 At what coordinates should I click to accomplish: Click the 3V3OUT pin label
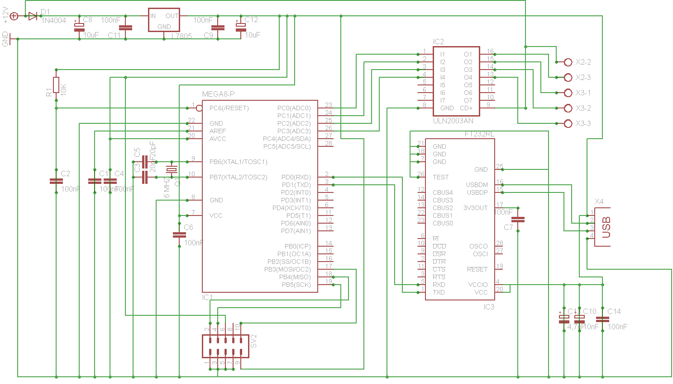click(476, 208)
